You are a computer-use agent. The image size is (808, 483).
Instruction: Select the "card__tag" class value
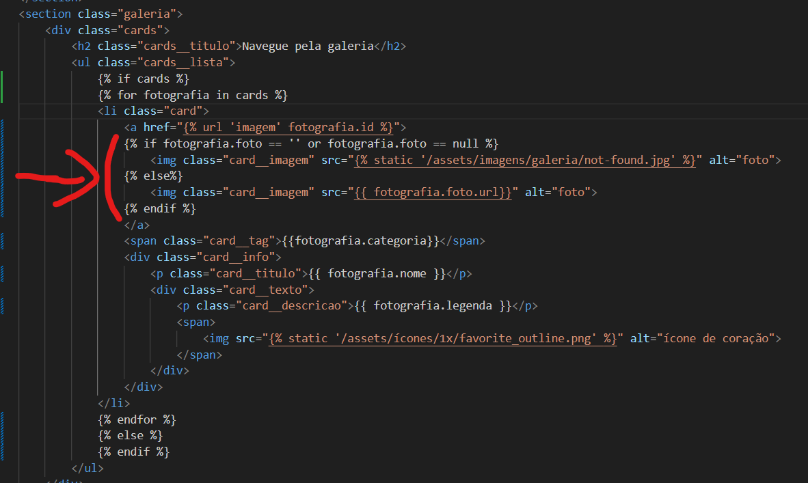click(x=239, y=241)
